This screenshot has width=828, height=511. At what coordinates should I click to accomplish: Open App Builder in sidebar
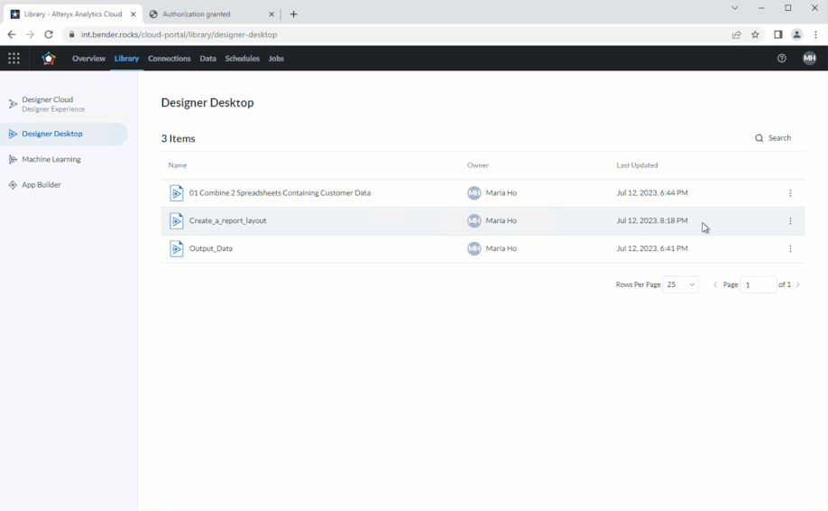pyautogui.click(x=41, y=185)
